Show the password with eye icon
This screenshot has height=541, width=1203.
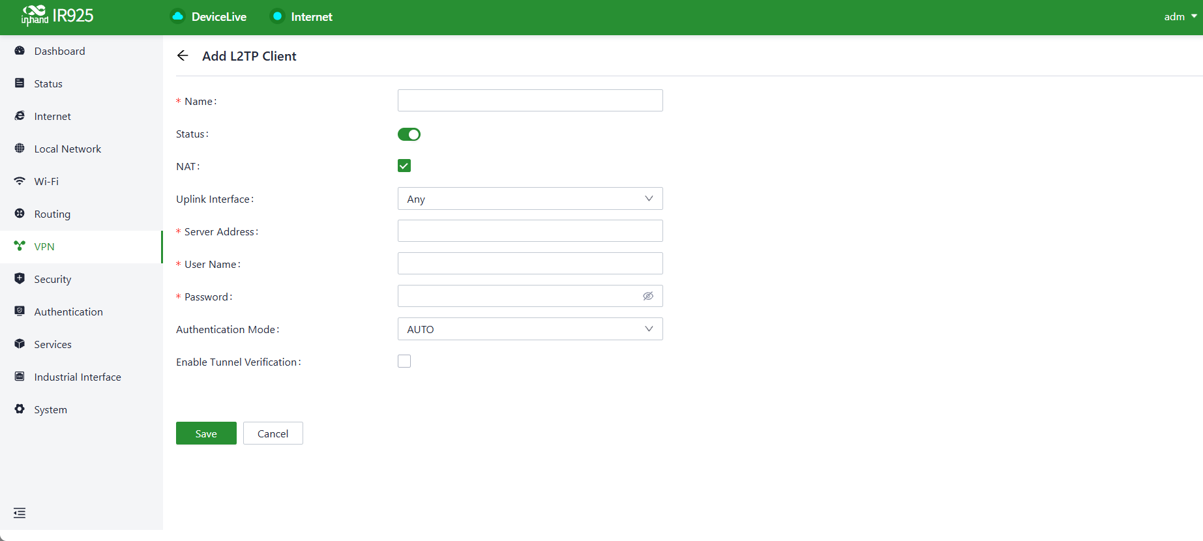coord(648,296)
